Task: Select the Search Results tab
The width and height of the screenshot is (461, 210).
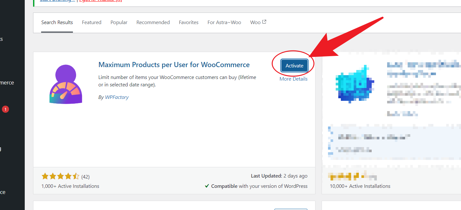Action: (x=57, y=22)
